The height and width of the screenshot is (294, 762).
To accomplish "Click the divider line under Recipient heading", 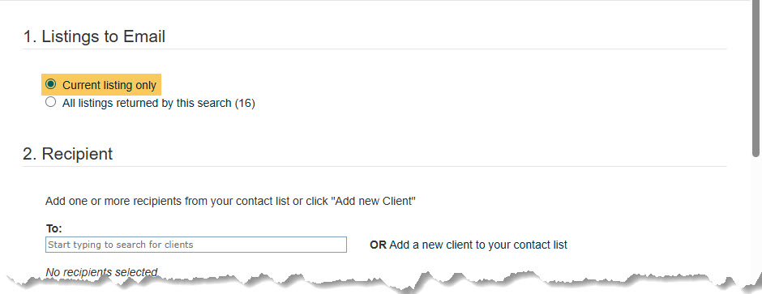I will tap(375, 166).
